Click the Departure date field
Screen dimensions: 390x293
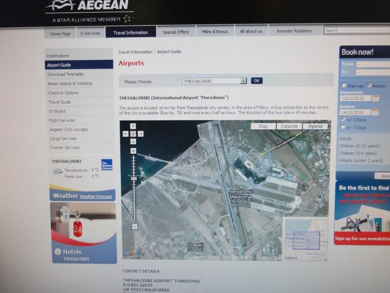coord(355,98)
